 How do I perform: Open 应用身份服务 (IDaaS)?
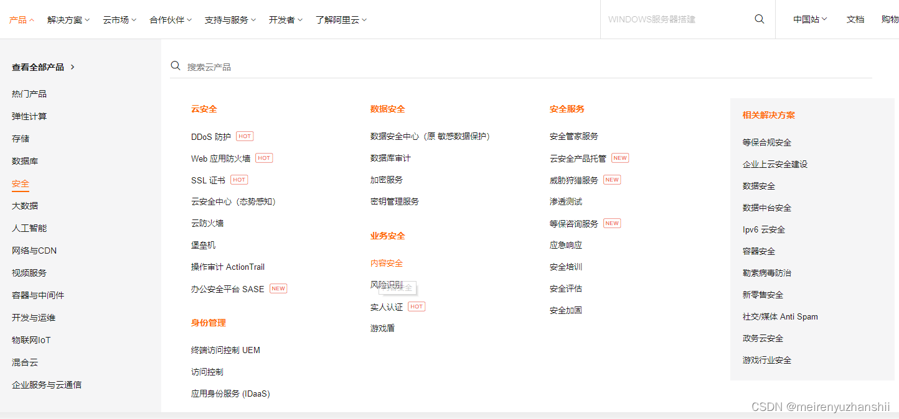(x=230, y=394)
